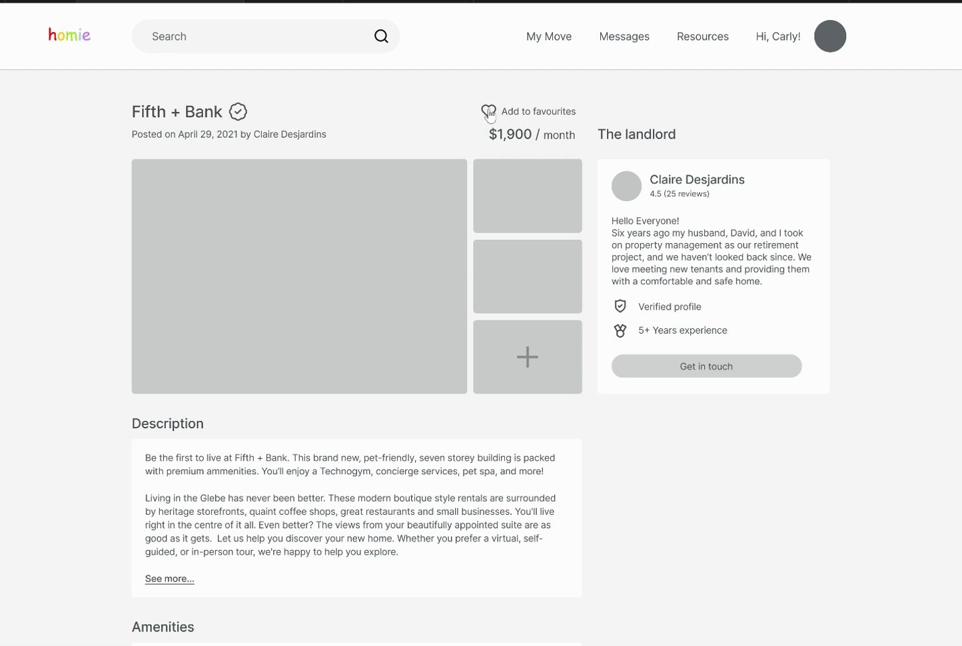View the 4.5 (25 reviews) rating

tap(680, 194)
